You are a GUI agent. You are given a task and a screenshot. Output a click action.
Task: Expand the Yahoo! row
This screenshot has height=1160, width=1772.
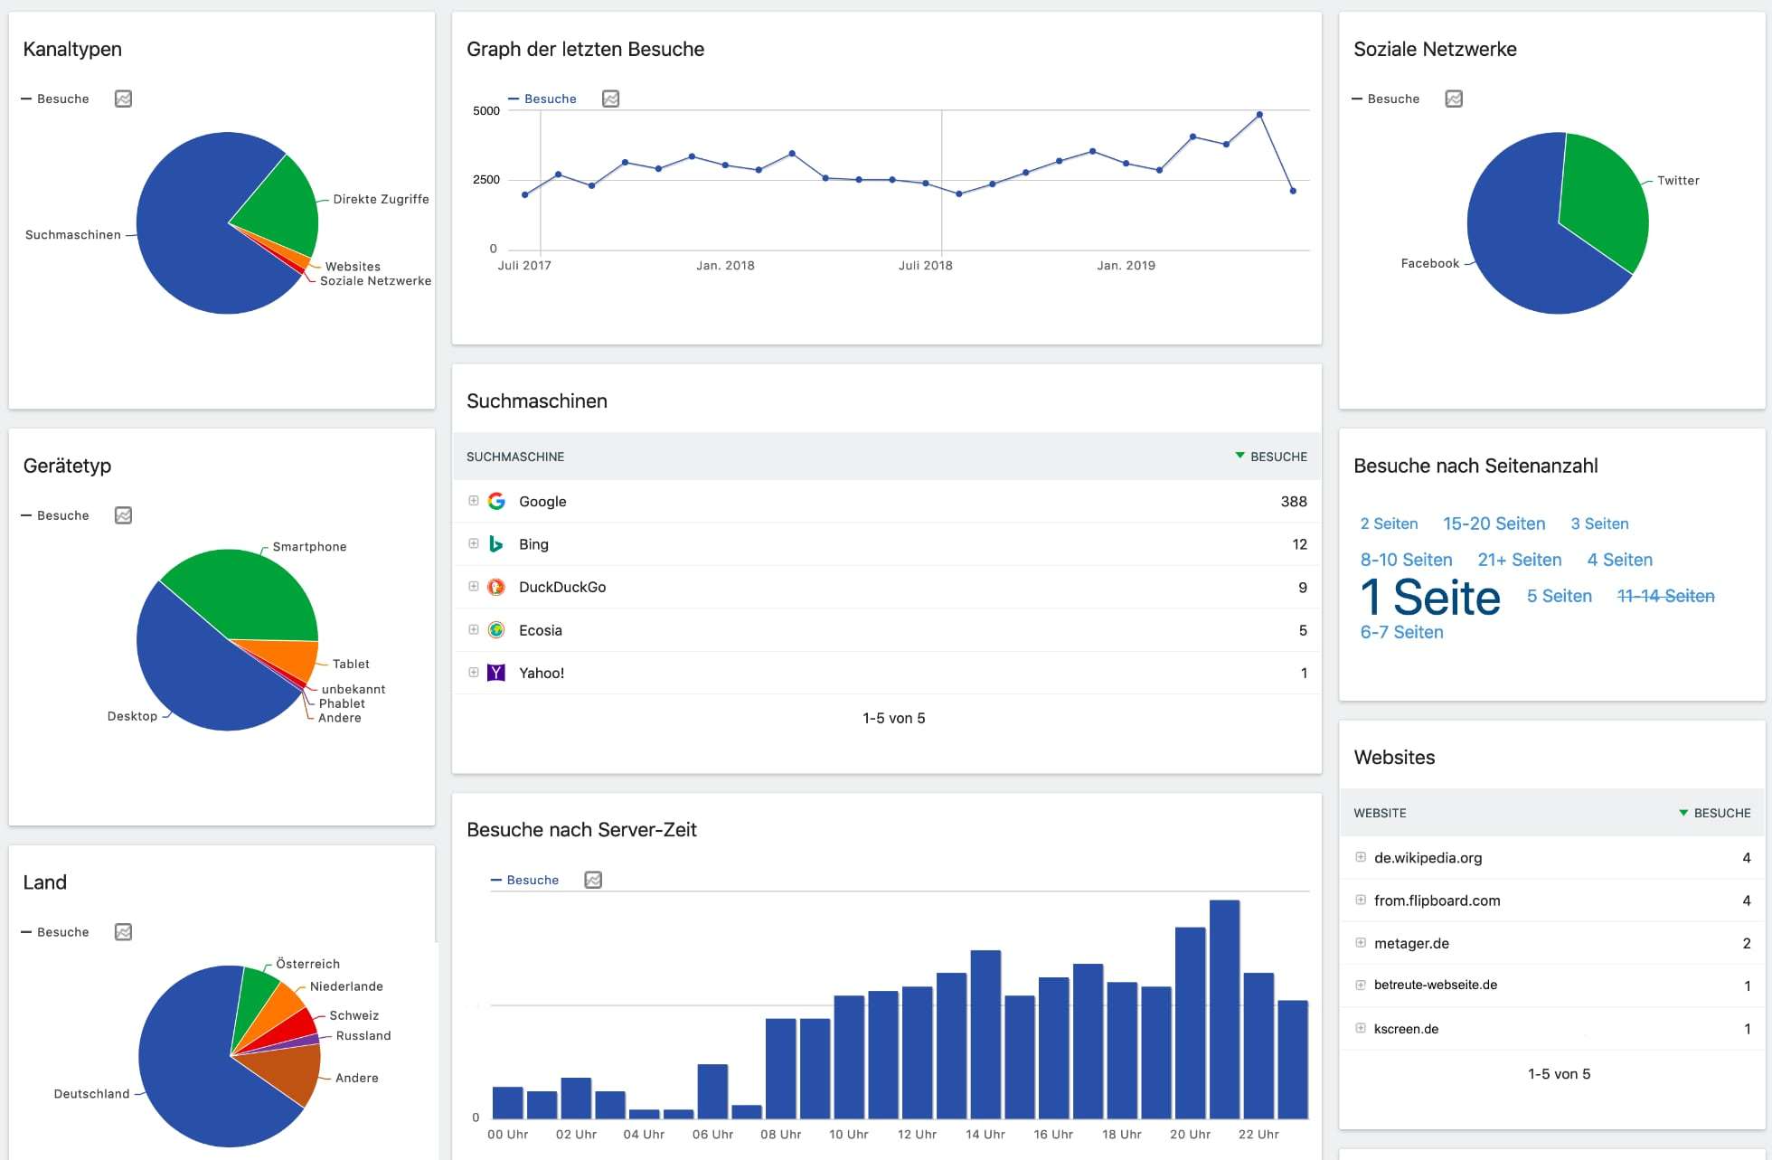pos(474,673)
